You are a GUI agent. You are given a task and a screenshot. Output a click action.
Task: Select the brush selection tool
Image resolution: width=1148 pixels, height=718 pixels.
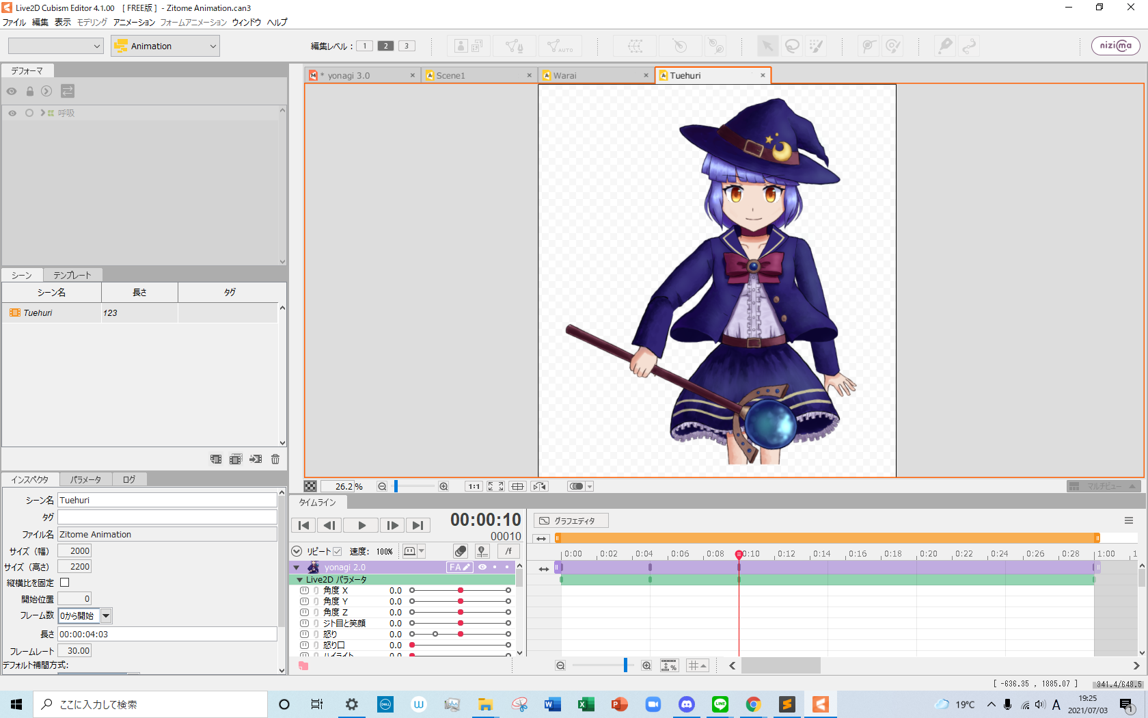[x=816, y=46]
